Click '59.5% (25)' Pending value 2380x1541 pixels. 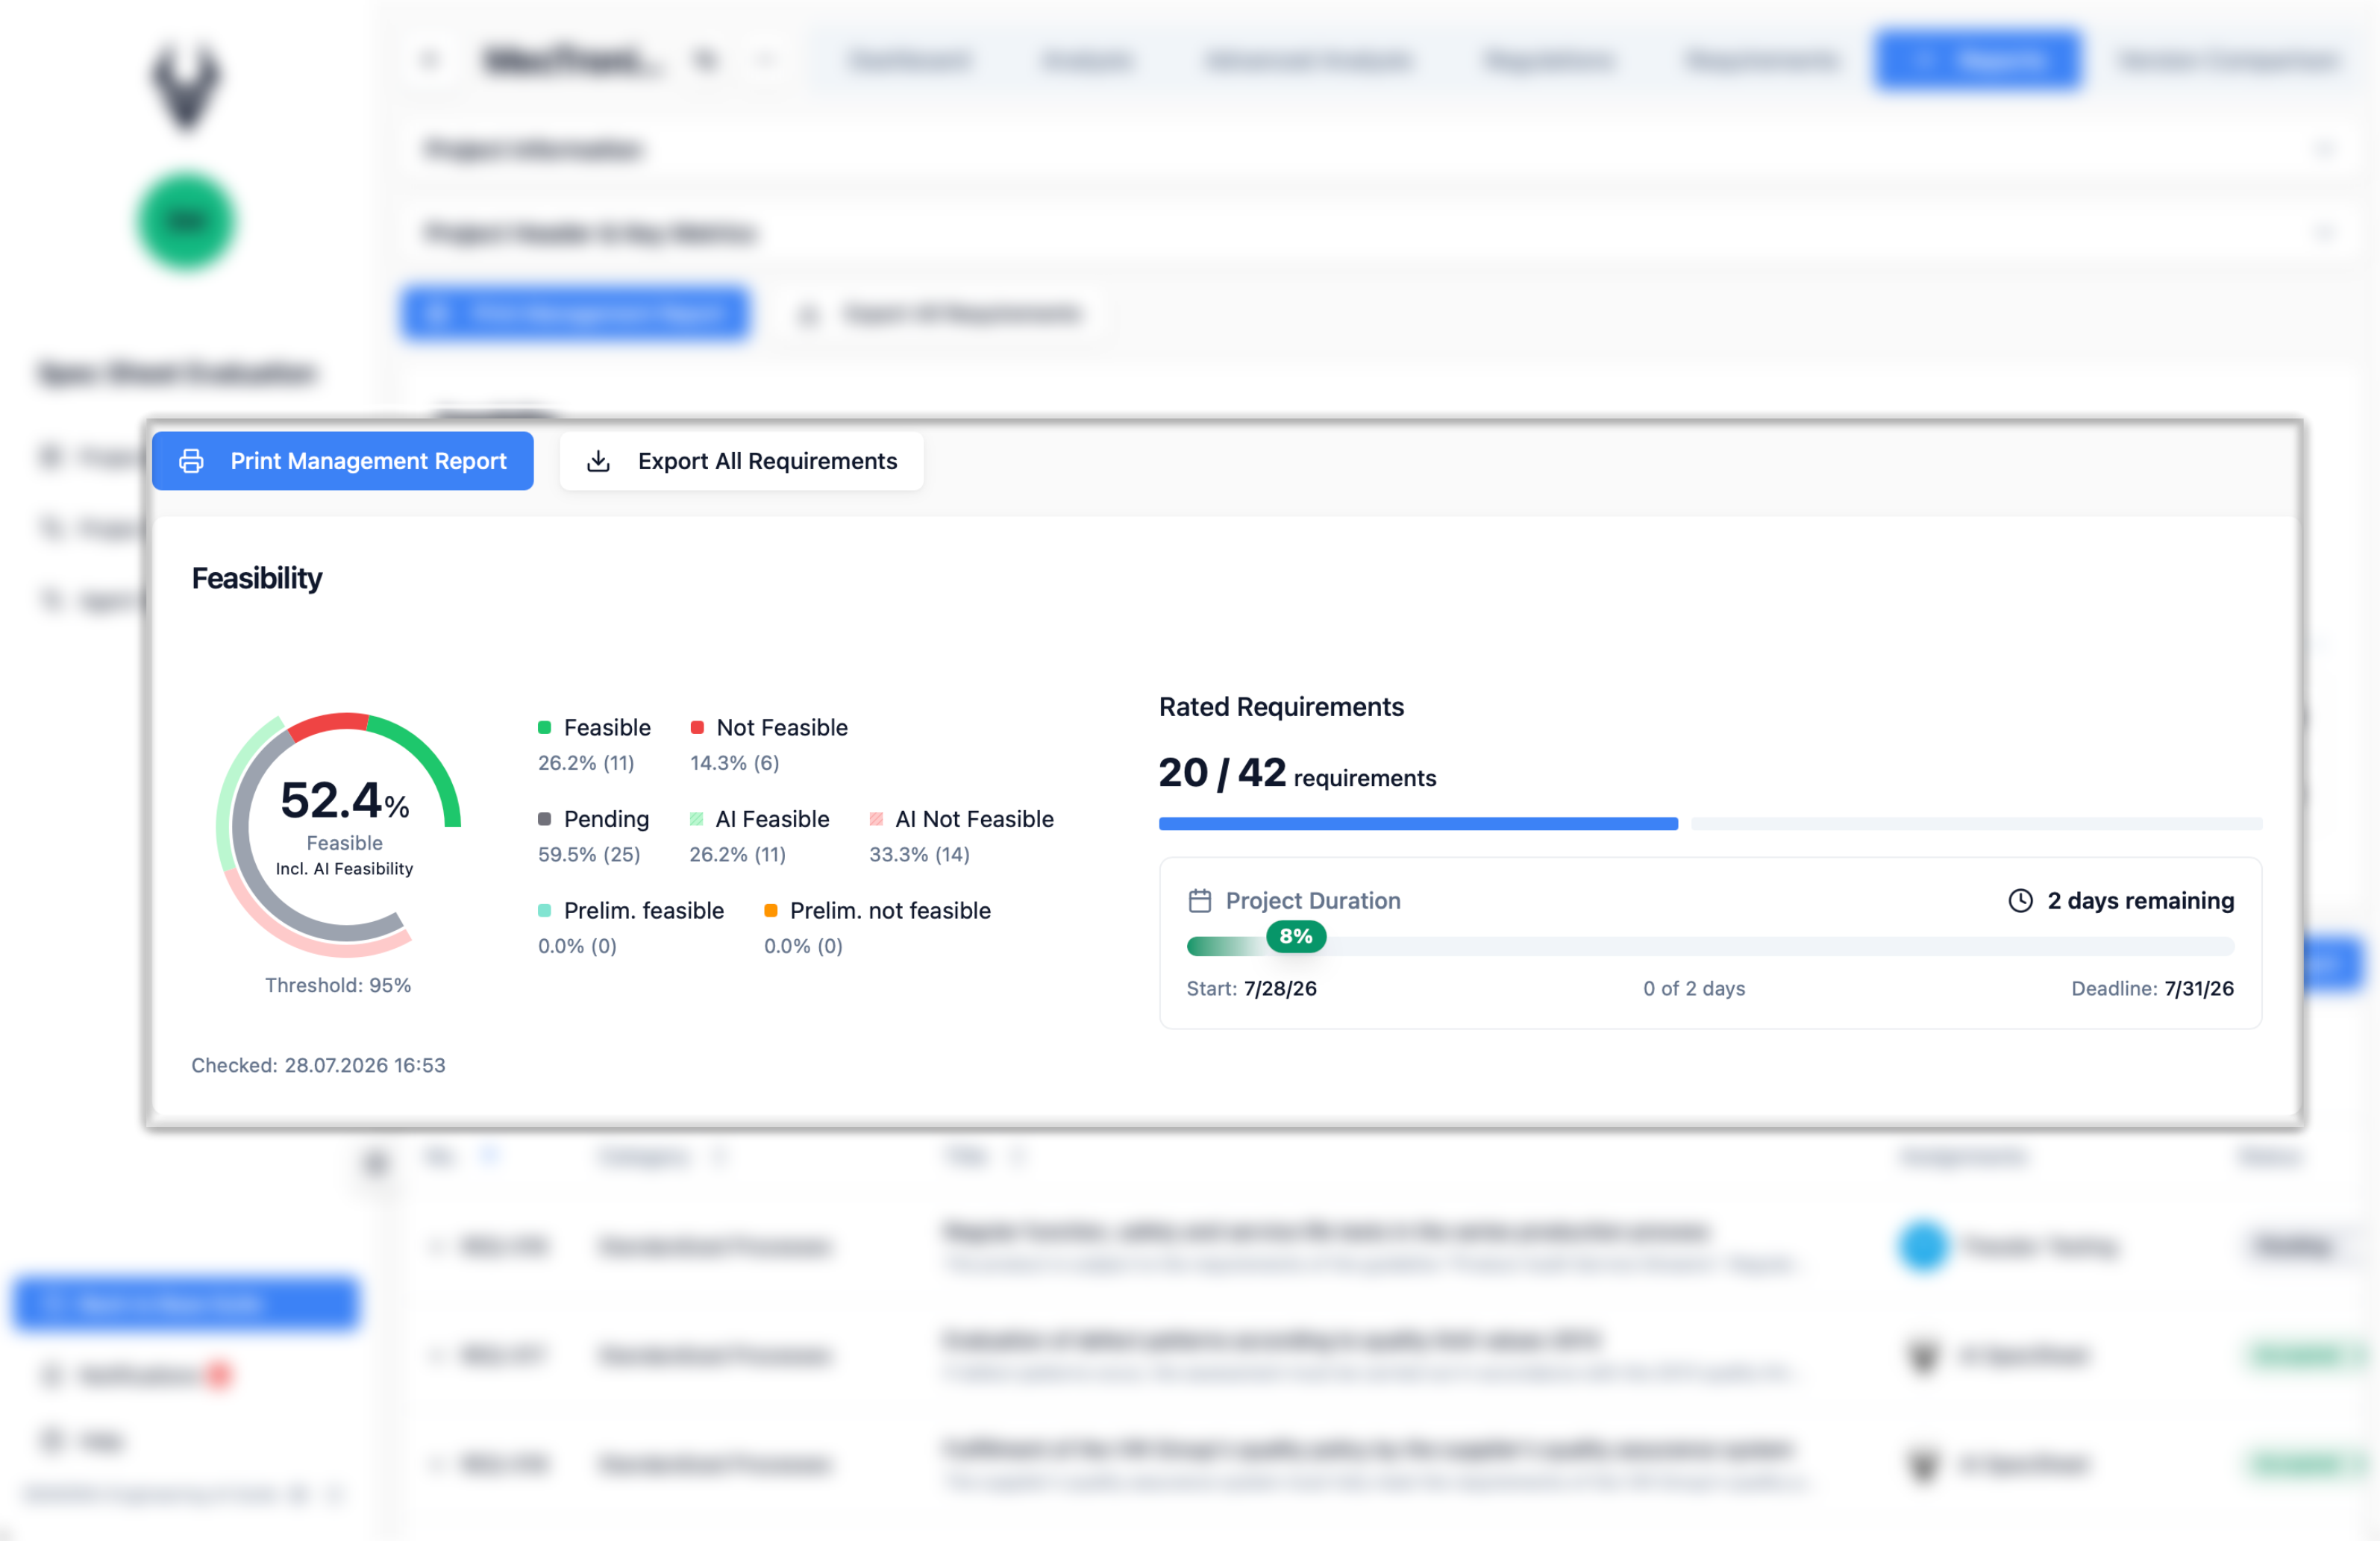point(589,855)
